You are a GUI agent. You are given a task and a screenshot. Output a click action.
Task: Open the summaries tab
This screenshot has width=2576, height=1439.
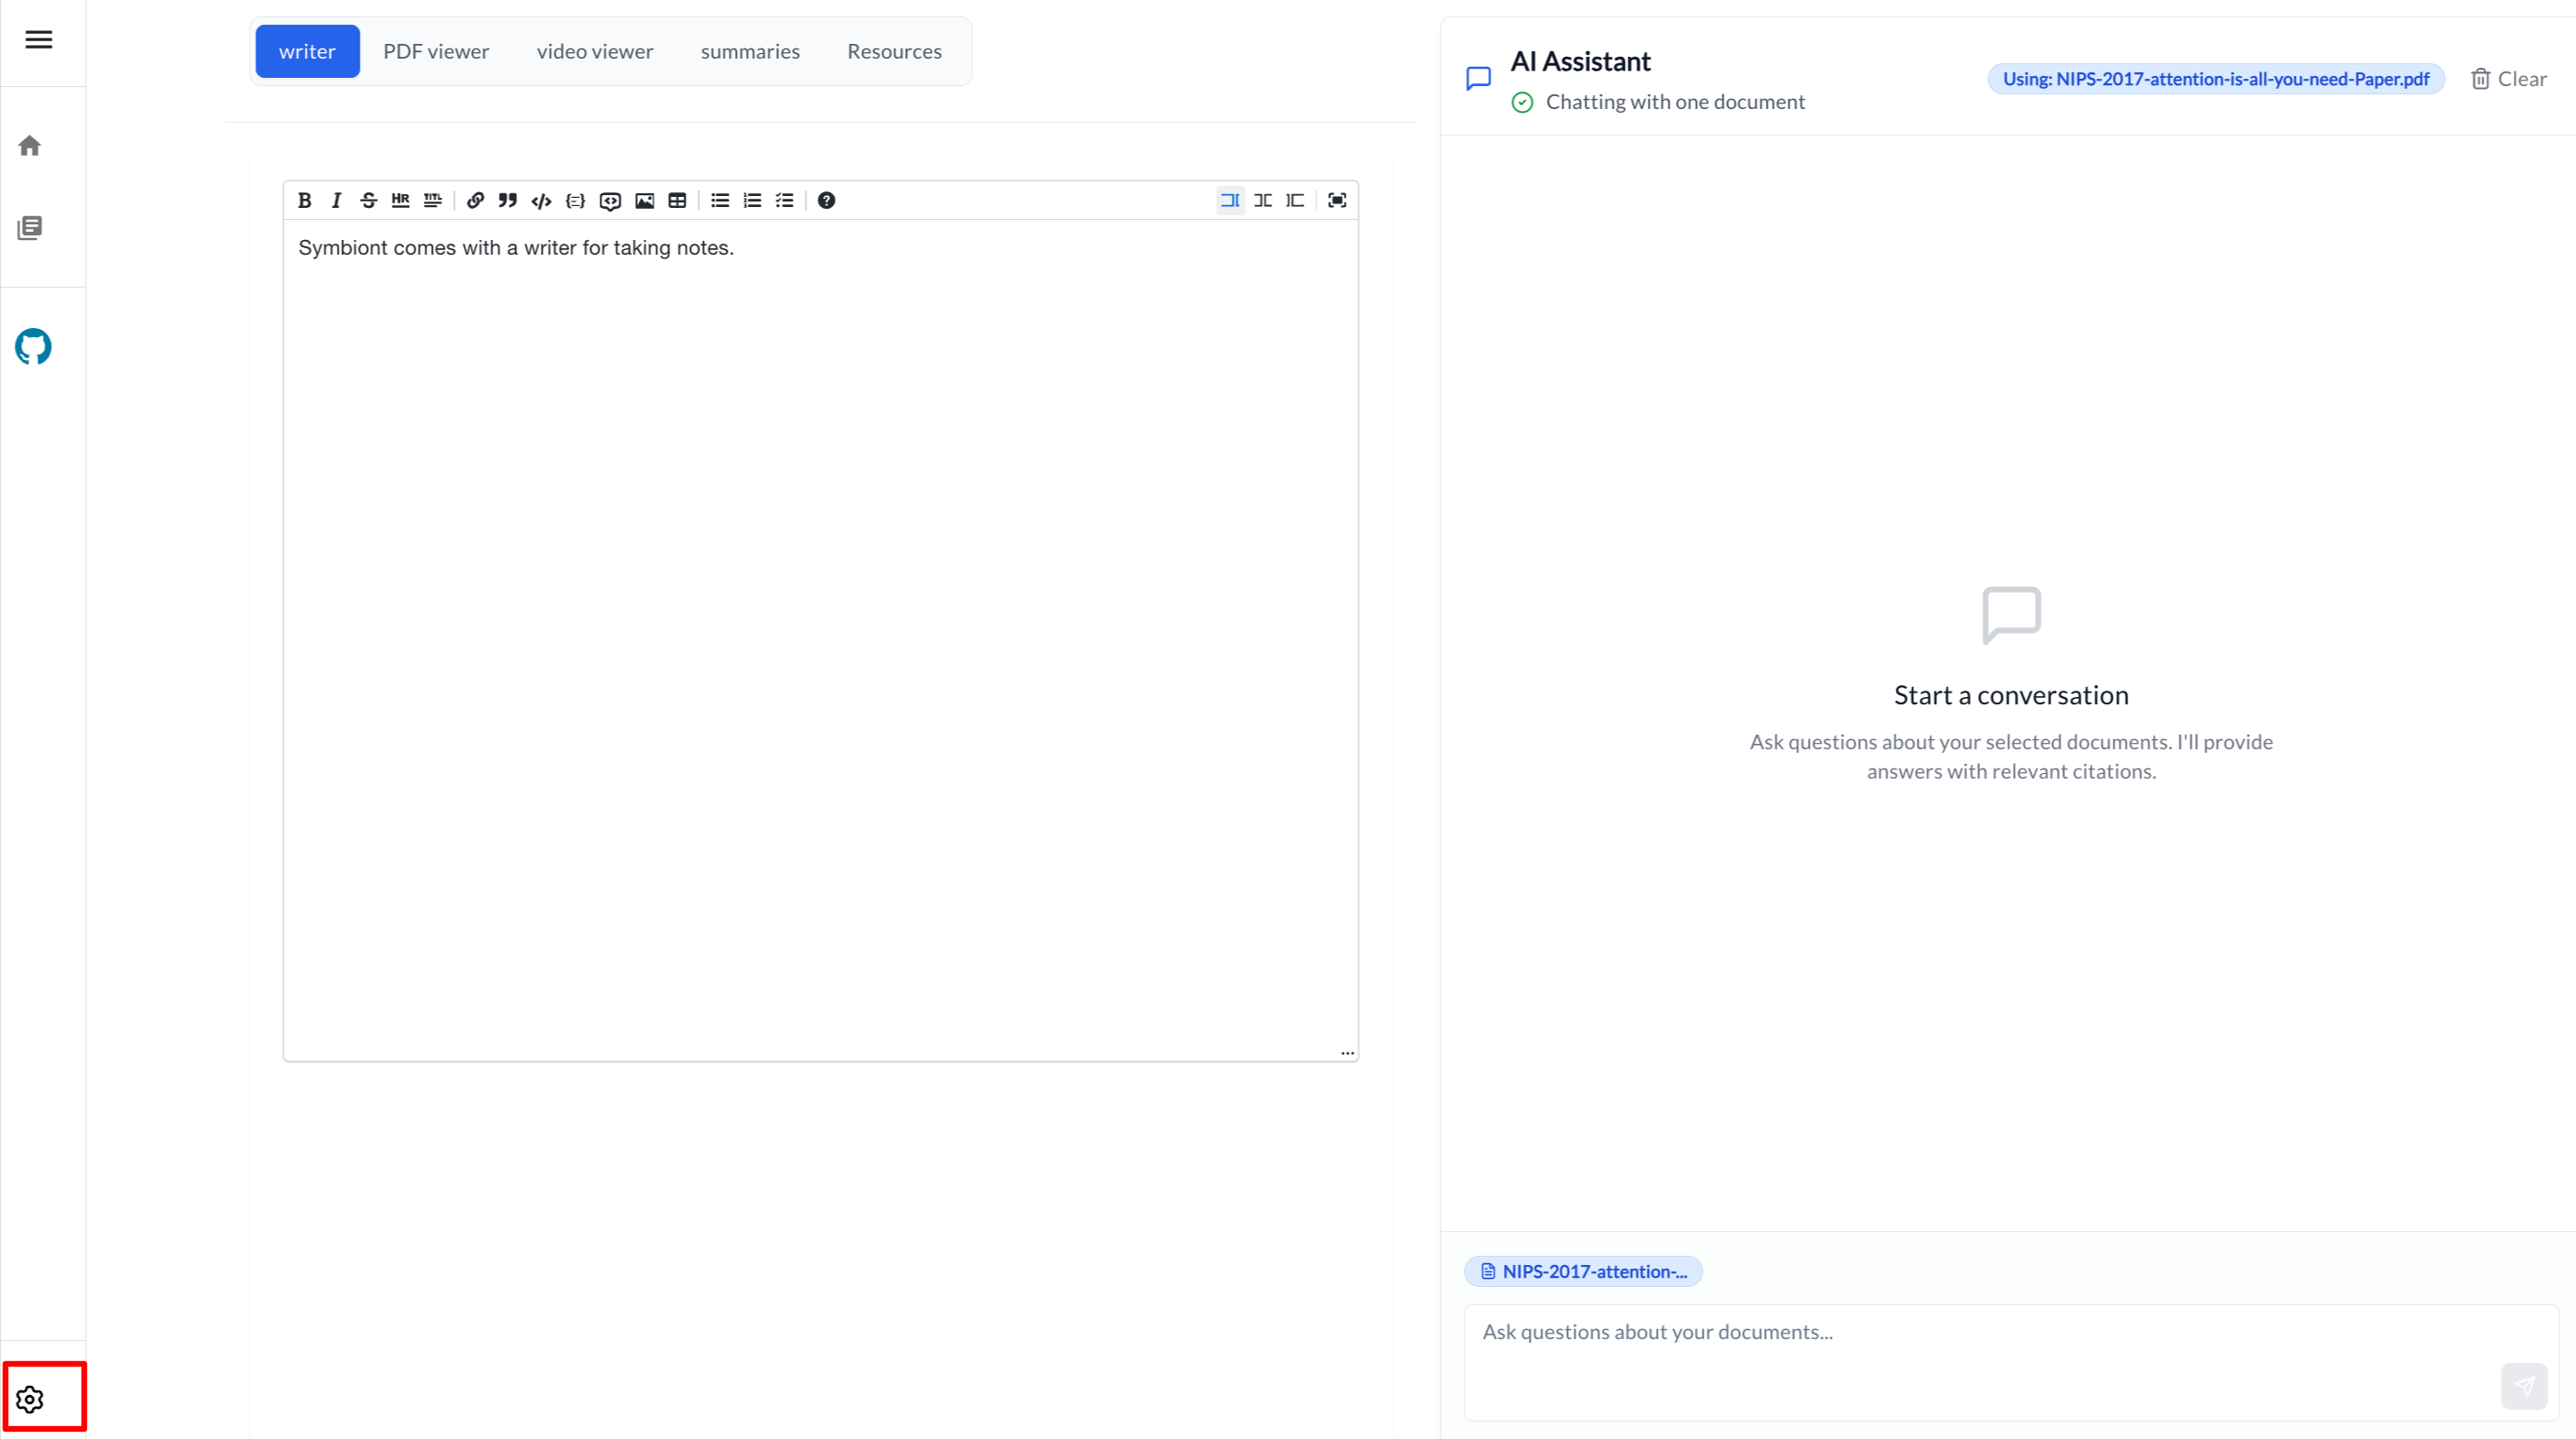click(x=750, y=51)
